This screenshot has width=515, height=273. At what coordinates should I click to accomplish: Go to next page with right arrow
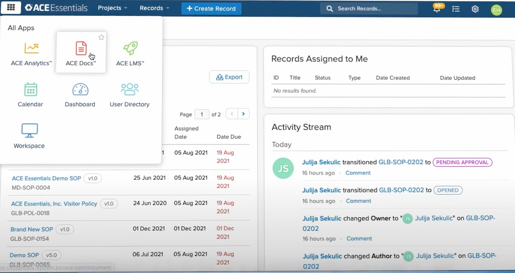pos(243,114)
